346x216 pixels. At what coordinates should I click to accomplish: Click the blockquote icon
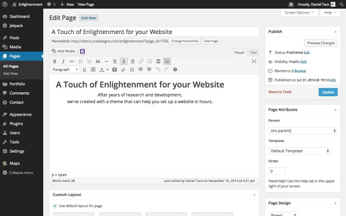click(98, 62)
